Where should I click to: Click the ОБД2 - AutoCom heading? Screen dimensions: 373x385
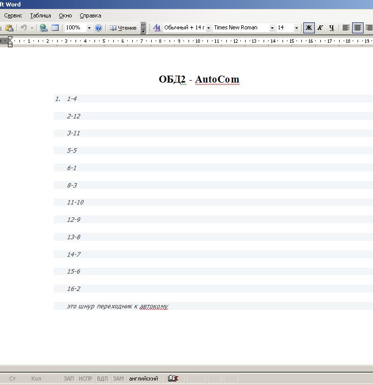(x=199, y=79)
